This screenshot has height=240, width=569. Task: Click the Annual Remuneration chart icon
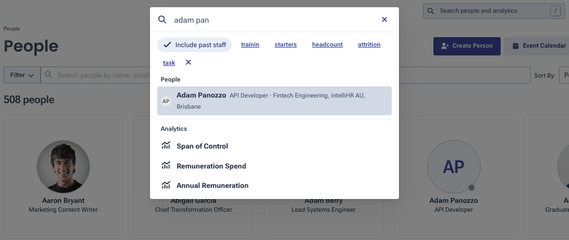coord(166,186)
